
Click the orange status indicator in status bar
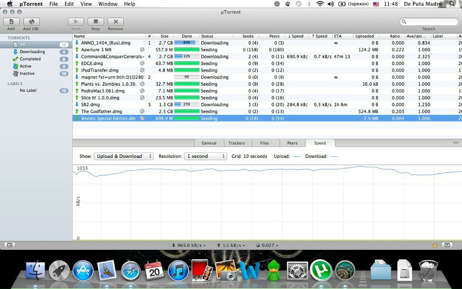(x=435, y=245)
